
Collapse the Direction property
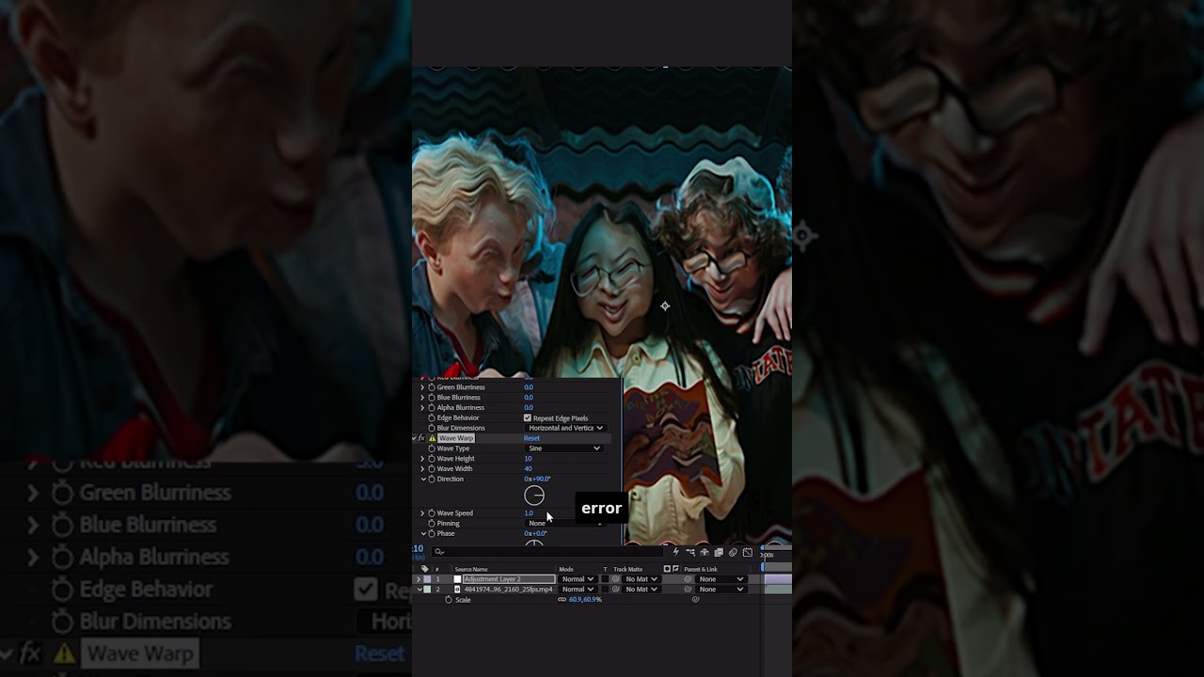pos(422,480)
